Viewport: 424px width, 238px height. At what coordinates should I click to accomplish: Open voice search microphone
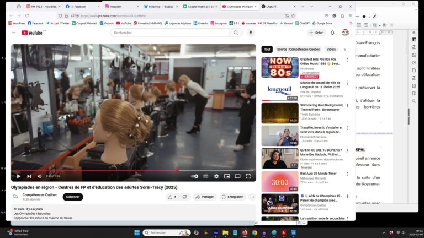[251, 33]
